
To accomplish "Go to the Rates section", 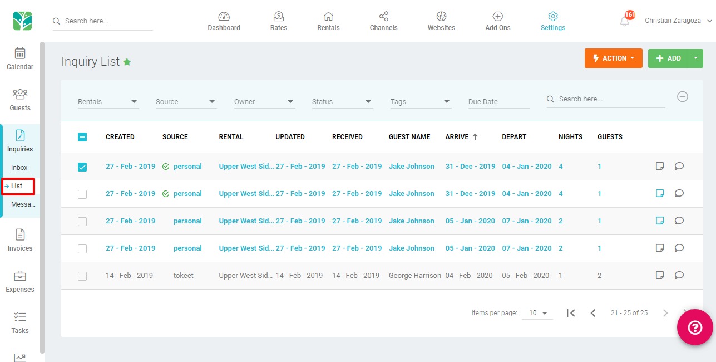I will [x=279, y=22].
